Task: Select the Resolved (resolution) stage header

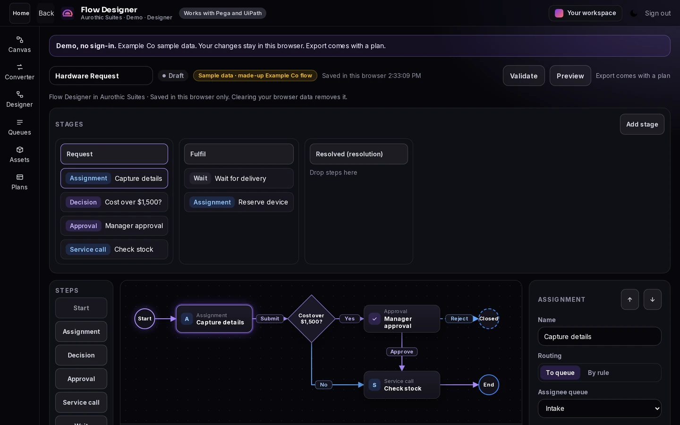Action: (359, 154)
